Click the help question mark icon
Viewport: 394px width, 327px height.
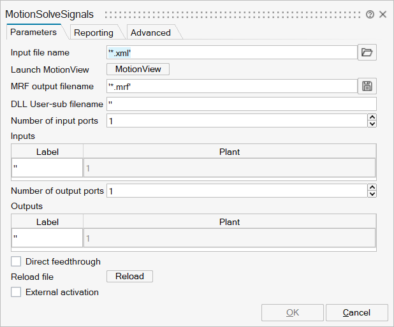(x=370, y=14)
